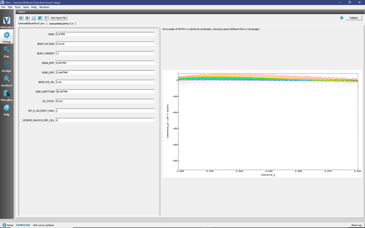The image size is (365, 228).
Task: Go to the Analyze panel
Action: click(7, 81)
